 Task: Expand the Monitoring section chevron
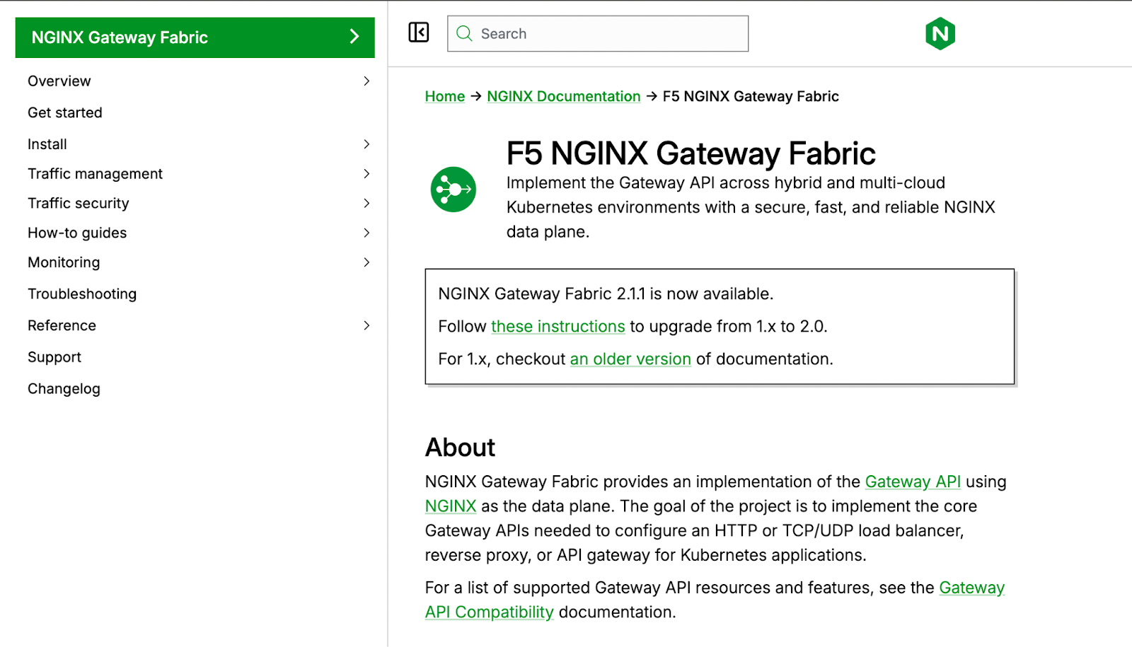366,262
